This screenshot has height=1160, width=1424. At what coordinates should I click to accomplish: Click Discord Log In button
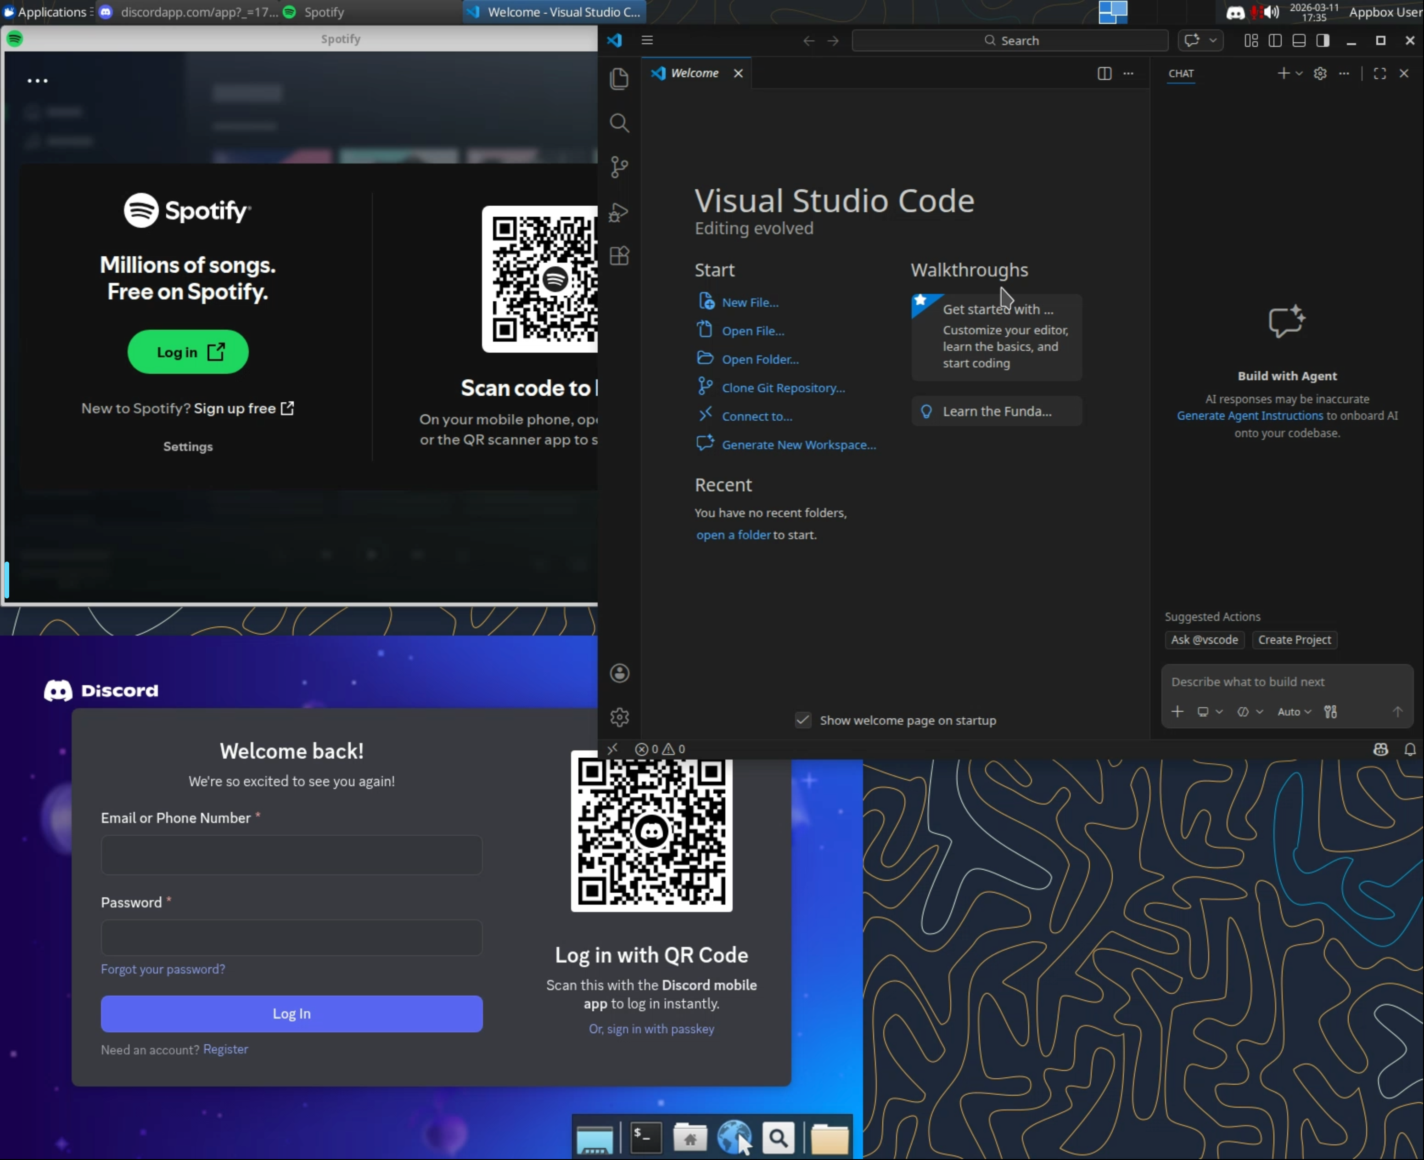(x=291, y=1014)
